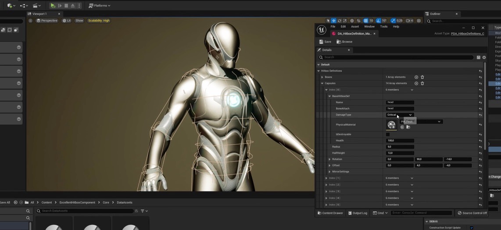
Task: Open the PDA_HitboxDefinitions_C asset type link
Action: 468,33
